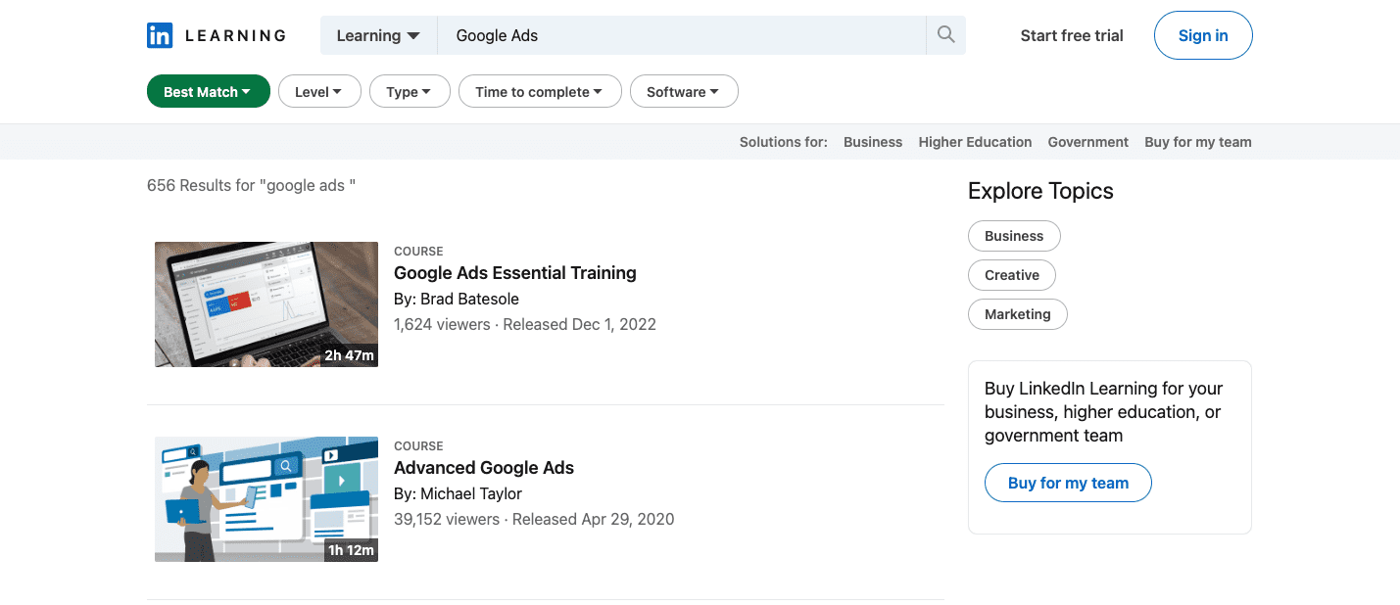Open the Time to complete filter
The image size is (1400, 605).
540,92
